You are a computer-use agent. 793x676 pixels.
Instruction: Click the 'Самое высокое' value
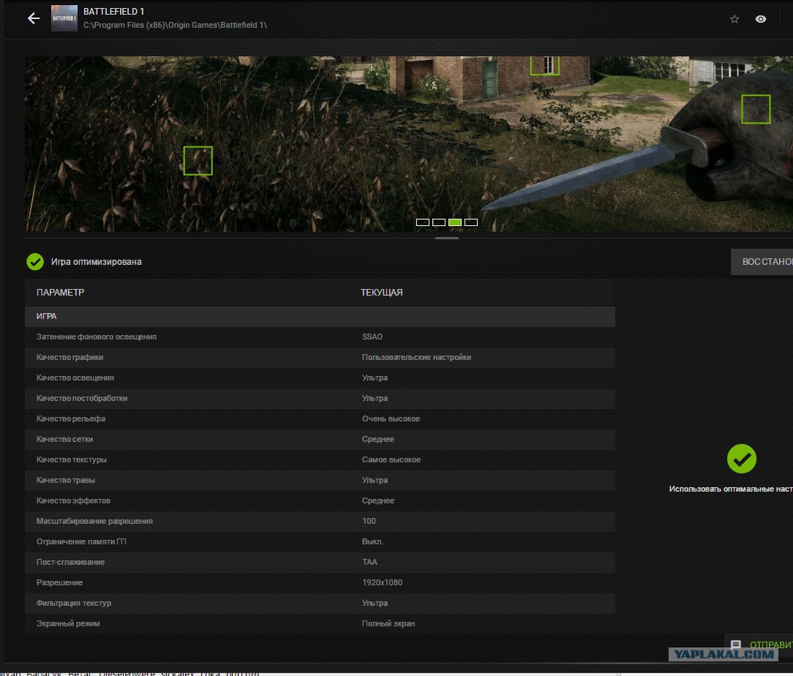[x=391, y=459]
